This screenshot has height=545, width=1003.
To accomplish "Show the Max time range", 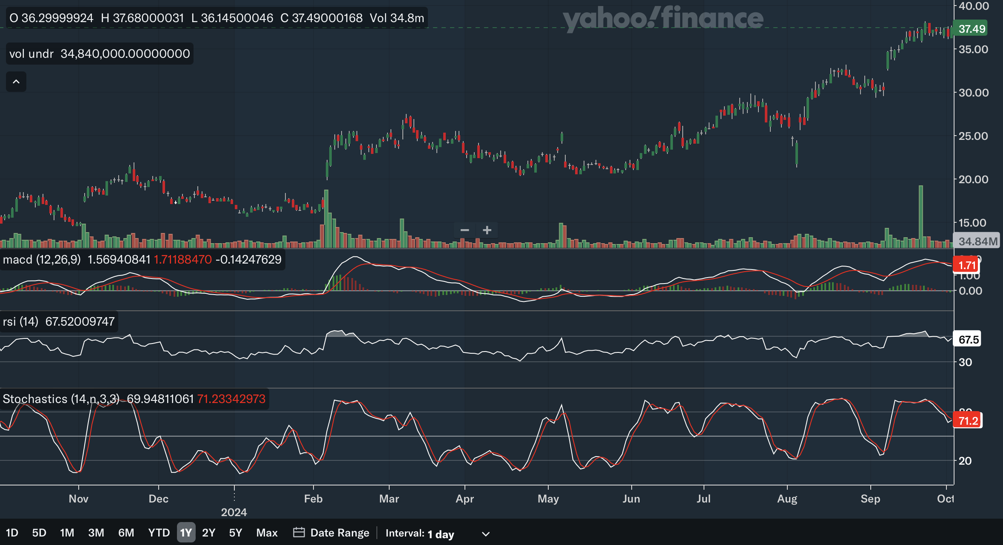I will [267, 533].
